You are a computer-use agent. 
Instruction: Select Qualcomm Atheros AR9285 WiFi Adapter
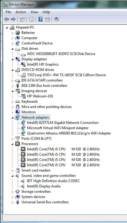(x=69, y=133)
